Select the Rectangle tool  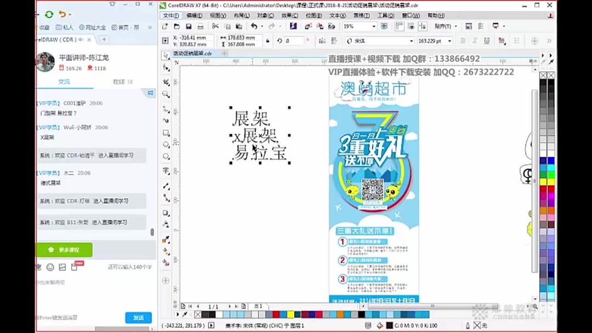(166, 133)
